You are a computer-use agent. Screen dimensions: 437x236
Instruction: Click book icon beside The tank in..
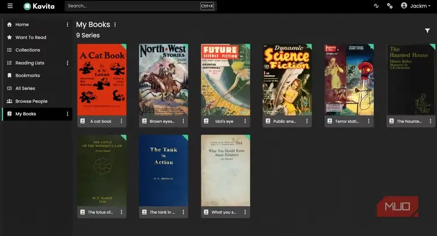pyautogui.click(x=145, y=212)
